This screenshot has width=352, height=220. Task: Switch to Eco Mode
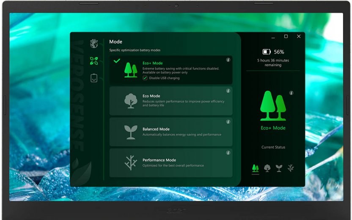coord(171,101)
